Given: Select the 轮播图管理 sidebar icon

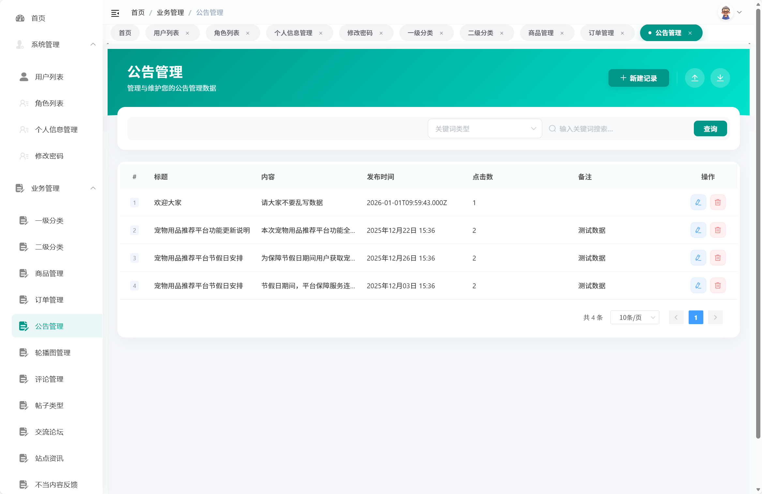Looking at the screenshot, I should pos(23,352).
